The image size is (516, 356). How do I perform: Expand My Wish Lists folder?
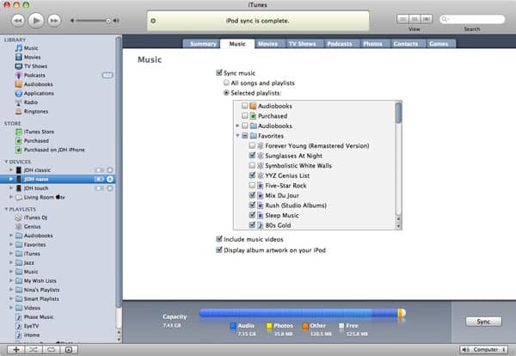pos(11,280)
